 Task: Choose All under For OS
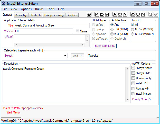coord(133,25)
